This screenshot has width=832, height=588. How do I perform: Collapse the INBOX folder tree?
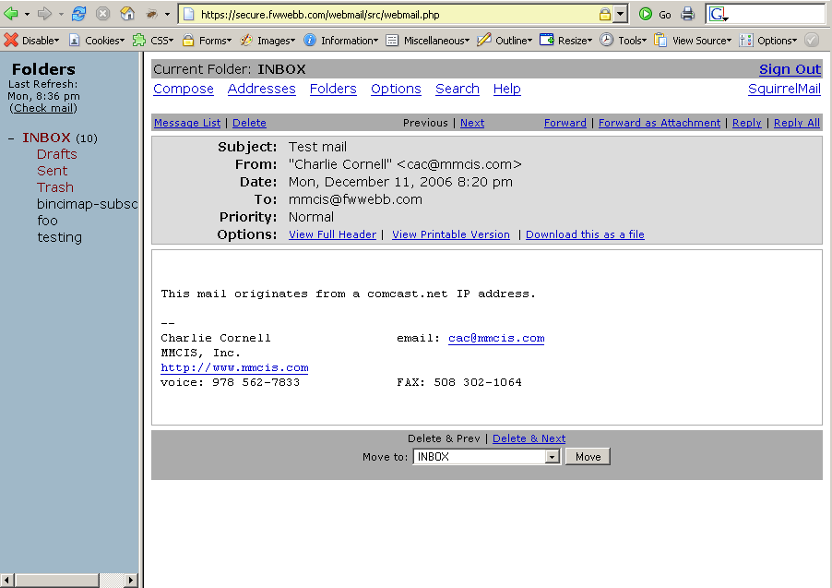tap(11, 138)
